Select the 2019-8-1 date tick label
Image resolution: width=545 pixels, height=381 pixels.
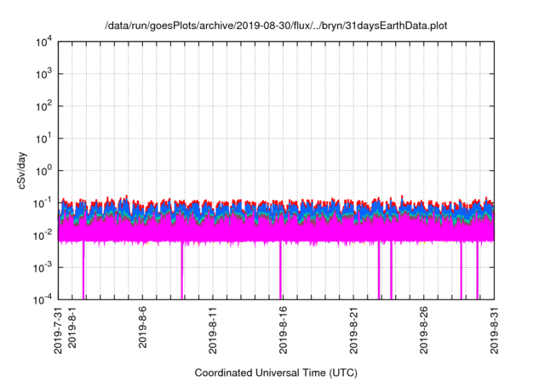[x=72, y=329]
